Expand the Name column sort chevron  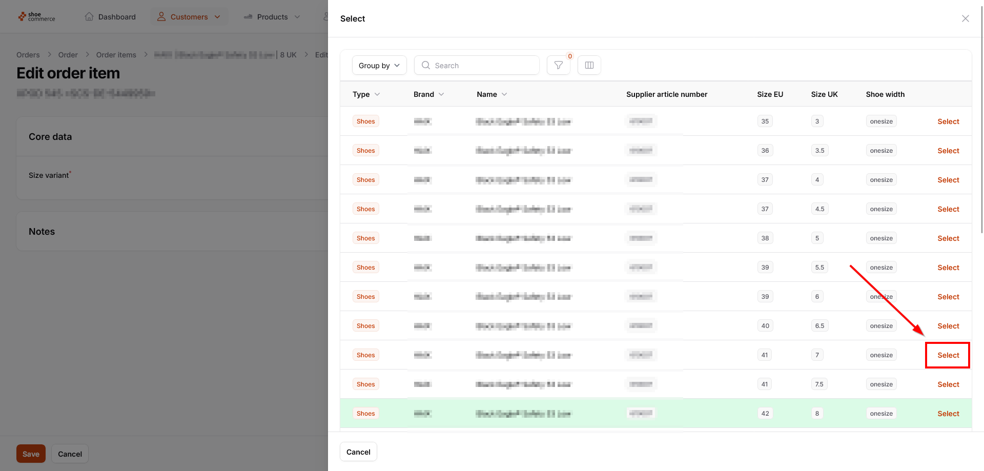click(504, 94)
